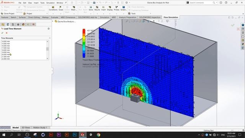This screenshot has width=245, height=138.
Task: Open the FeatureManager design tree tab
Action: point(3,25)
